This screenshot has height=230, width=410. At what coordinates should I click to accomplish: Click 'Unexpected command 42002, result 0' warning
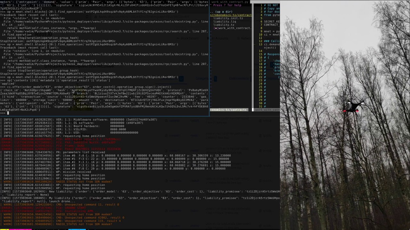pyautogui.click(x=62, y=218)
